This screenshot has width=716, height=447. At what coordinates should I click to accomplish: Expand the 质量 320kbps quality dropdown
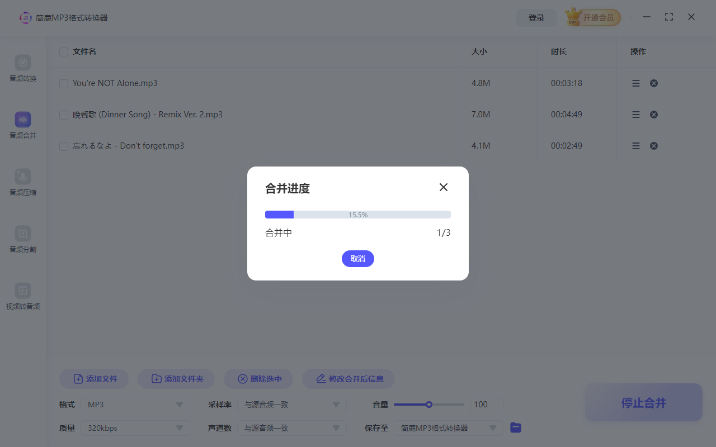tap(135, 428)
